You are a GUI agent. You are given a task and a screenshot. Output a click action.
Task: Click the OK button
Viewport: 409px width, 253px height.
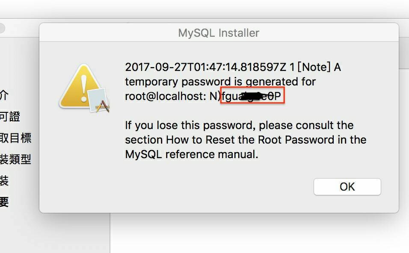(x=347, y=187)
